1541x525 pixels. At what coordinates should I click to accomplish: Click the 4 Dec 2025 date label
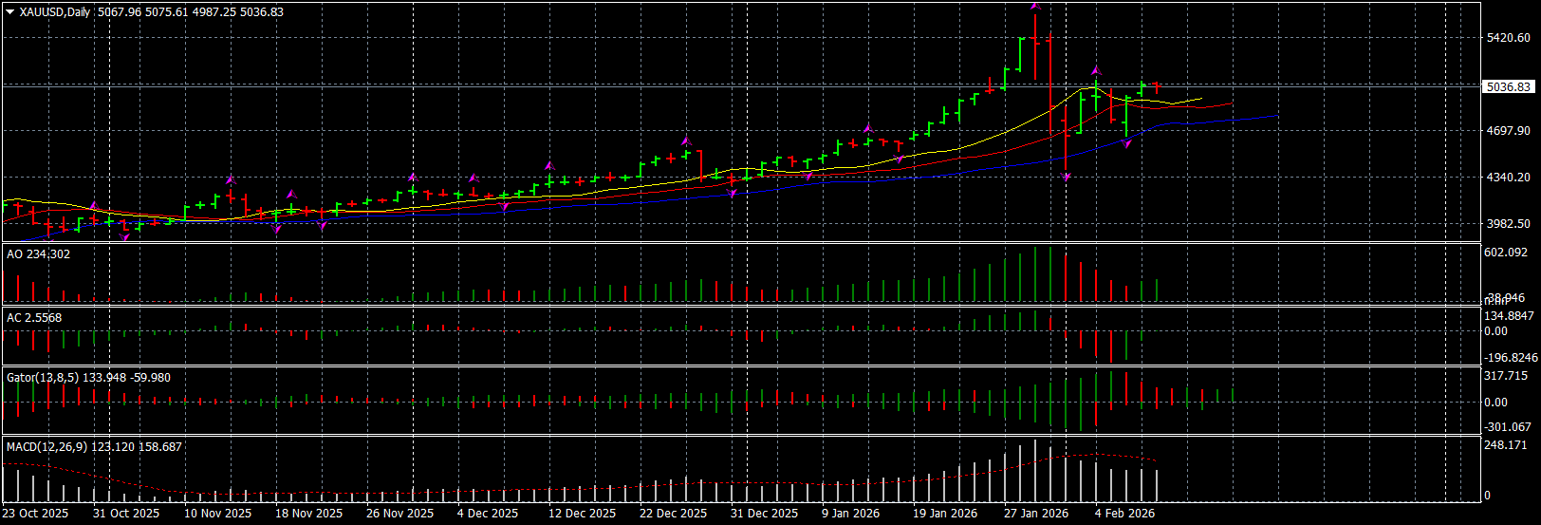tap(488, 514)
